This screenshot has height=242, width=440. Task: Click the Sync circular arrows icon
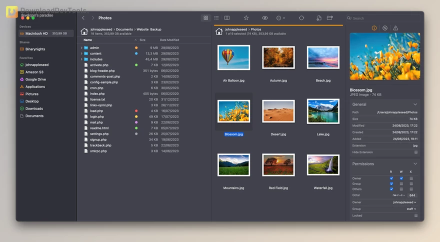(301, 18)
